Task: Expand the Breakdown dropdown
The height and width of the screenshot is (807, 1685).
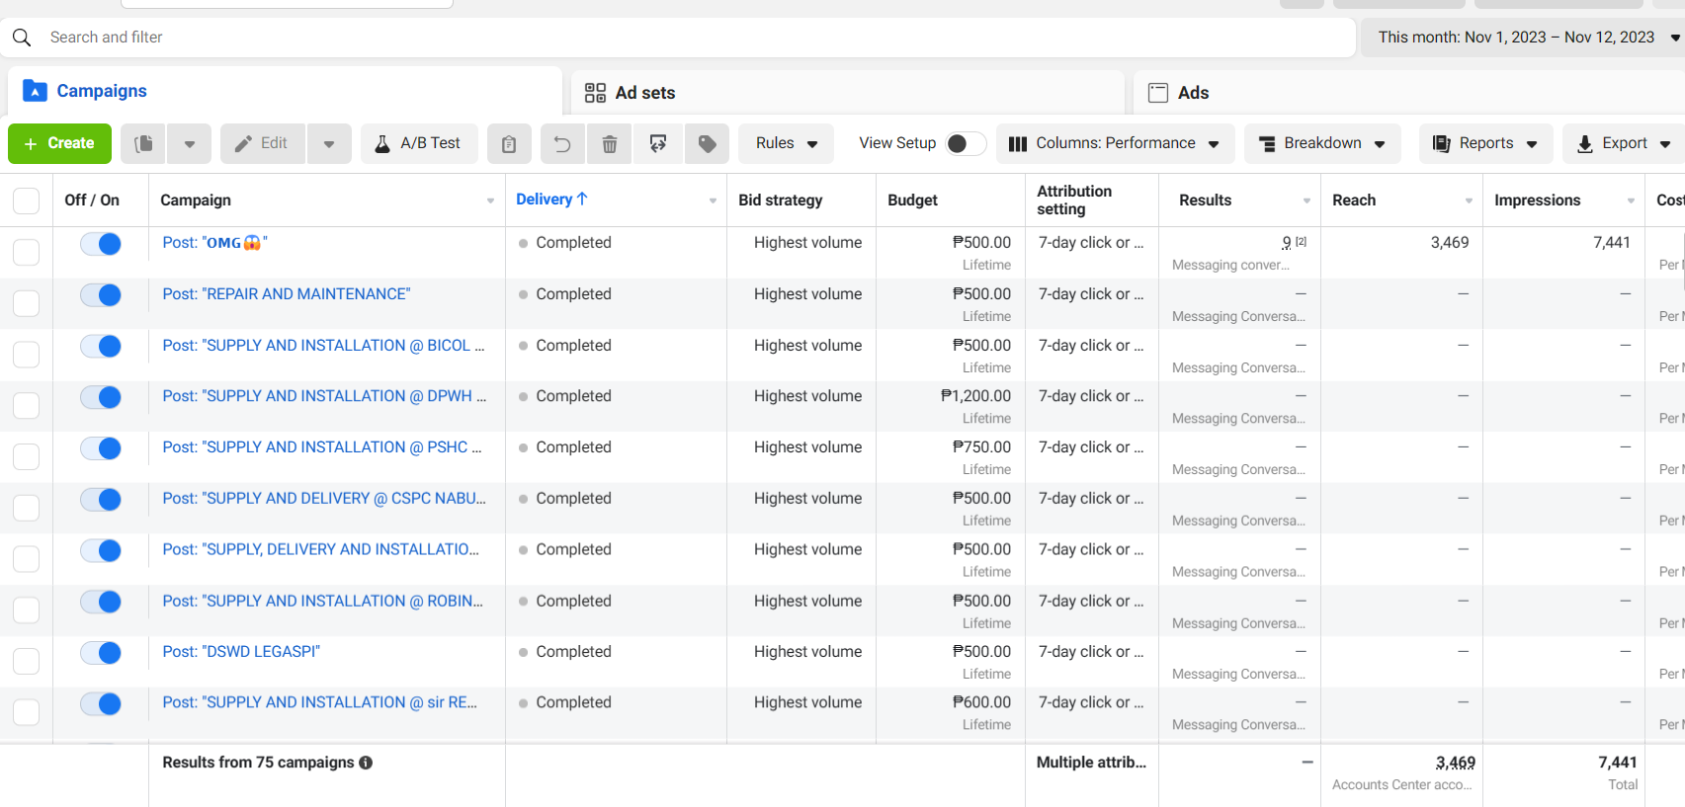Action: 1321,144
